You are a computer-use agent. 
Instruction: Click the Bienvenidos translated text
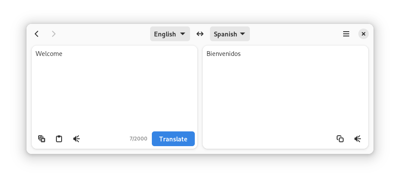[223, 54]
